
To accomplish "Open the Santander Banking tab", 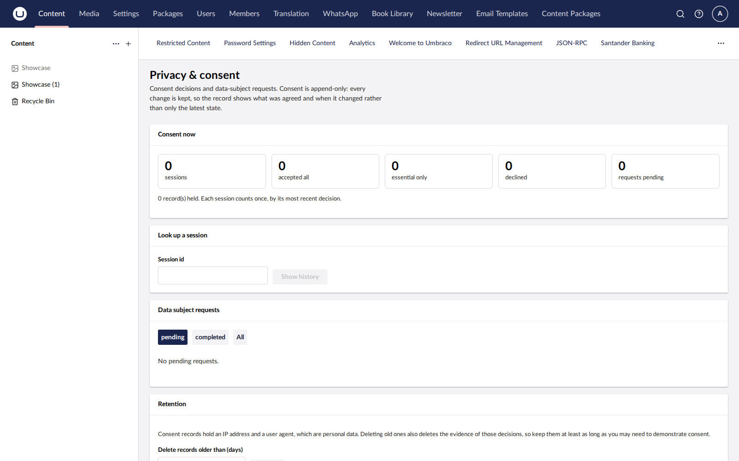I will tap(628, 43).
